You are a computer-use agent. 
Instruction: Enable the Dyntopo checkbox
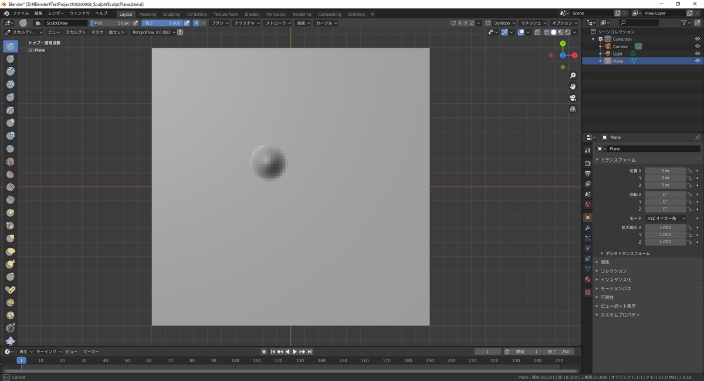(x=488, y=23)
